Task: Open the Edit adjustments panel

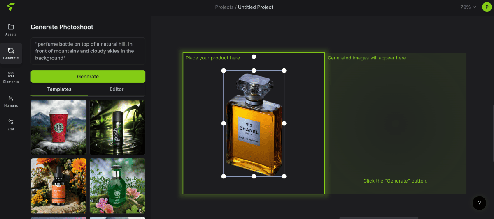Action: click(x=11, y=125)
